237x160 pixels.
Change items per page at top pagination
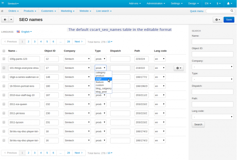pyautogui.click(x=110, y=42)
